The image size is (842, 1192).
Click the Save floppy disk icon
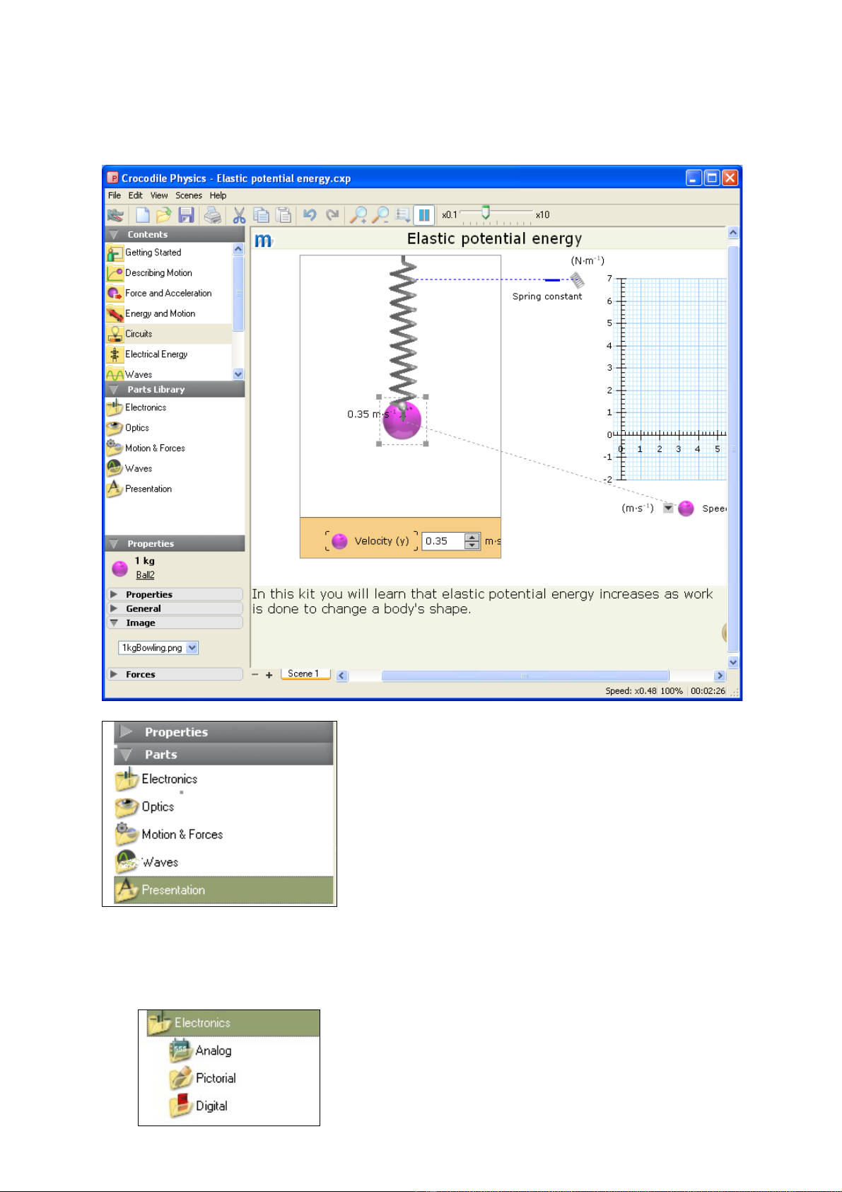(x=187, y=215)
